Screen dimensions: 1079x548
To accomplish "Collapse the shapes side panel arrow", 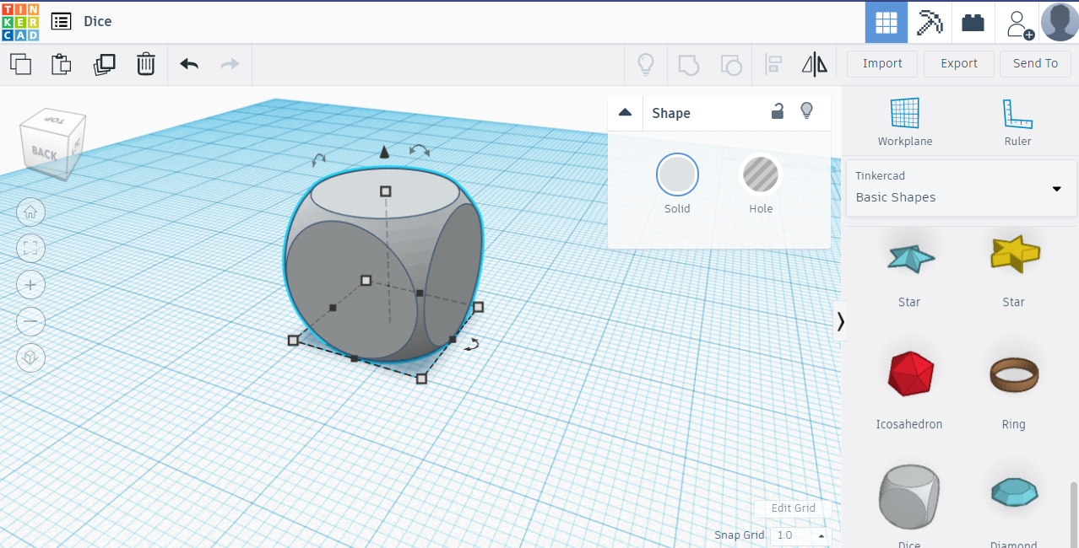I will (840, 320).
